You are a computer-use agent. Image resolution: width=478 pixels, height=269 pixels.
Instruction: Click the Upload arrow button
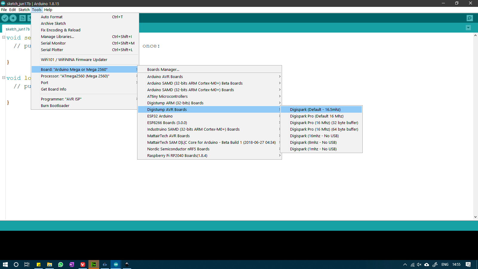point(13,18)
